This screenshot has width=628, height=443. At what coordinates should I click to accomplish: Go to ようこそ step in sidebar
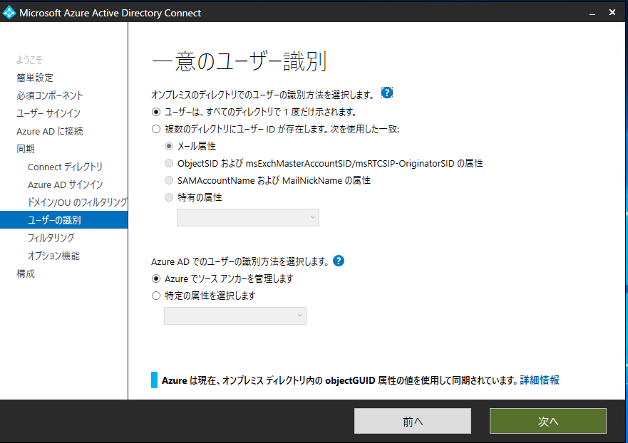(x=29, y=60)
